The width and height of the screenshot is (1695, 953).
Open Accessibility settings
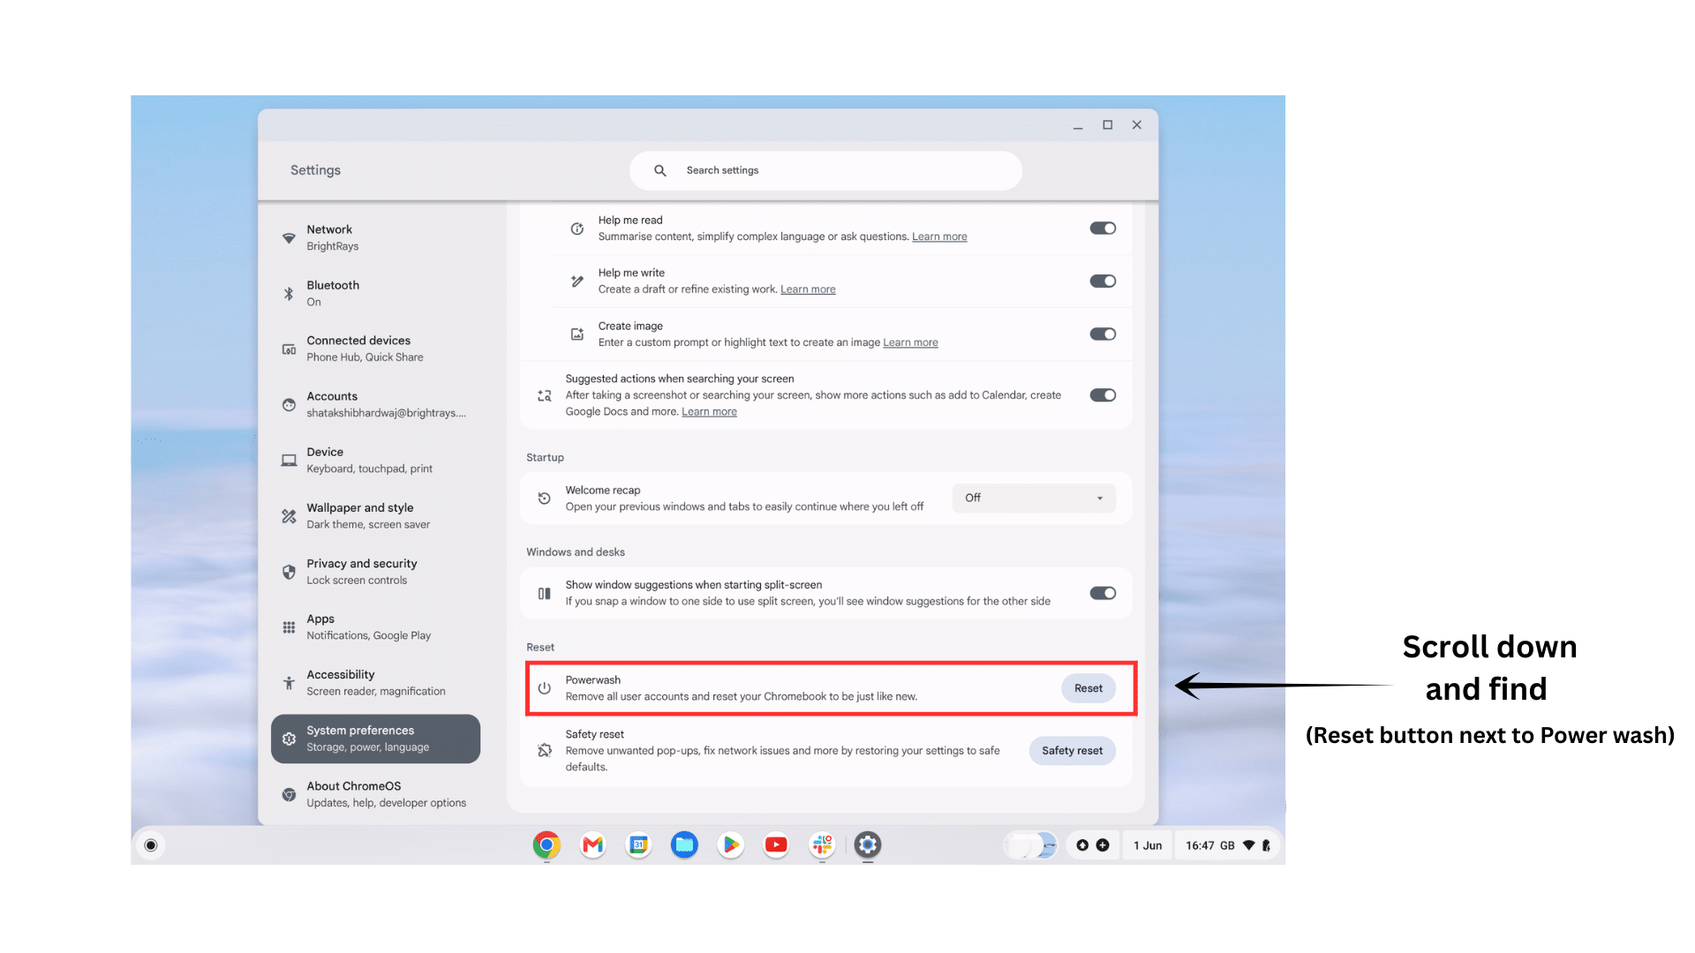375,682
